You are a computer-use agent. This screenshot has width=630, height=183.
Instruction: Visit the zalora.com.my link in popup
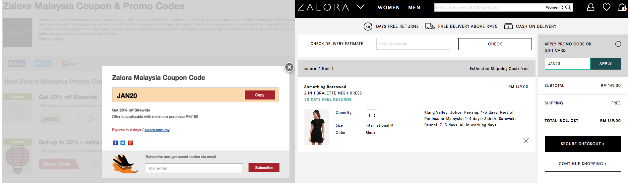pyautogui.click(x=157, y=130)
